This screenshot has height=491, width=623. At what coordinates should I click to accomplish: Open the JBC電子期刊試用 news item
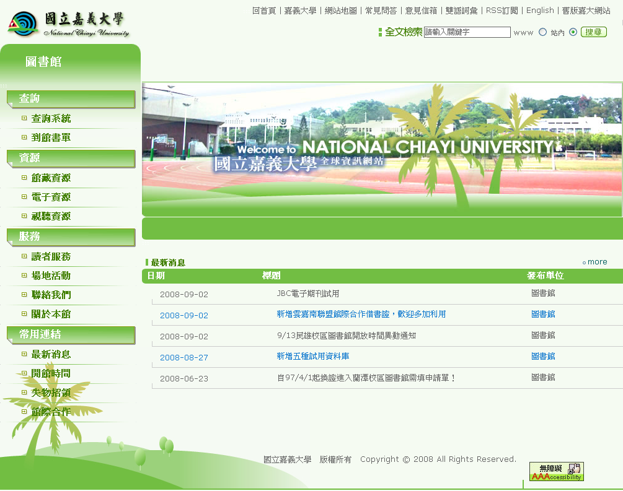tap(308, 293)
